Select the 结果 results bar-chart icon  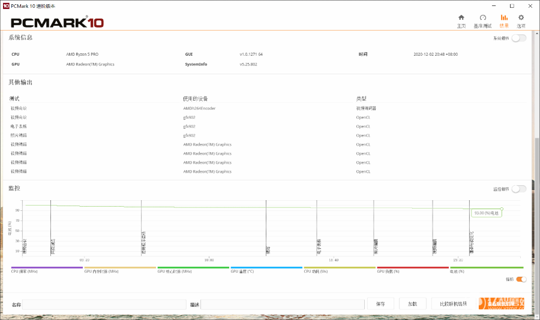504,17
